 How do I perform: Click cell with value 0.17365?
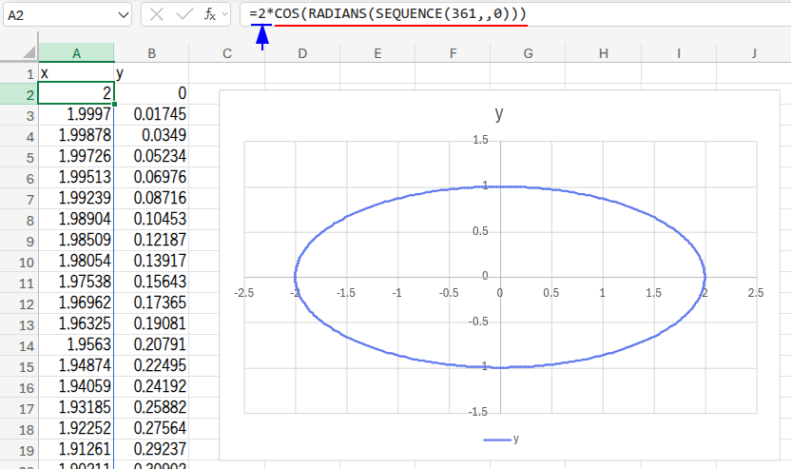151,303
